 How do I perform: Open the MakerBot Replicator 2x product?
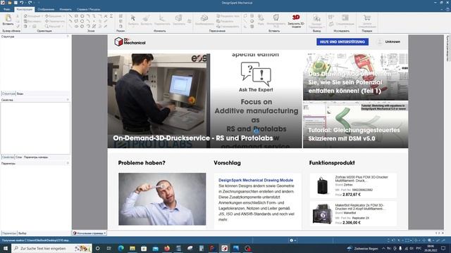tap(353, 214)
